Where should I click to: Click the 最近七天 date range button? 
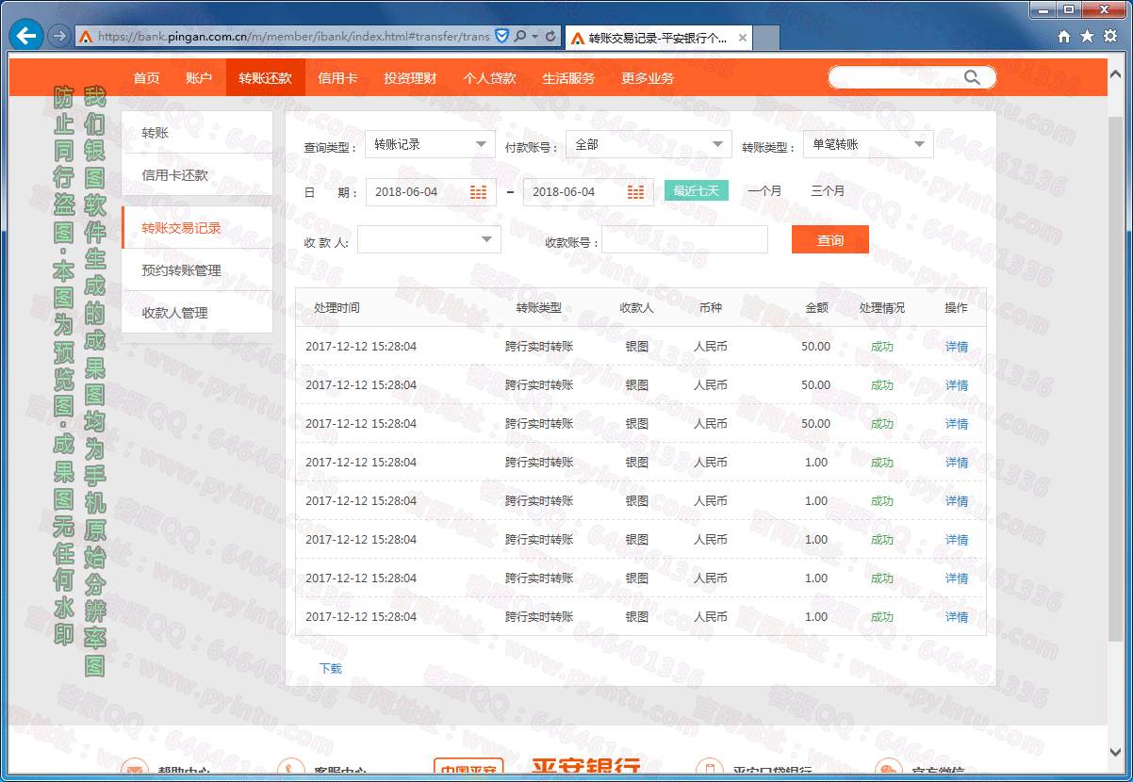point(697,190)
